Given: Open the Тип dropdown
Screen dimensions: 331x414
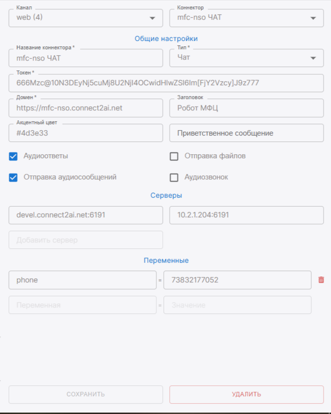Looking at the screenshot, I should [x=246, y=58].
